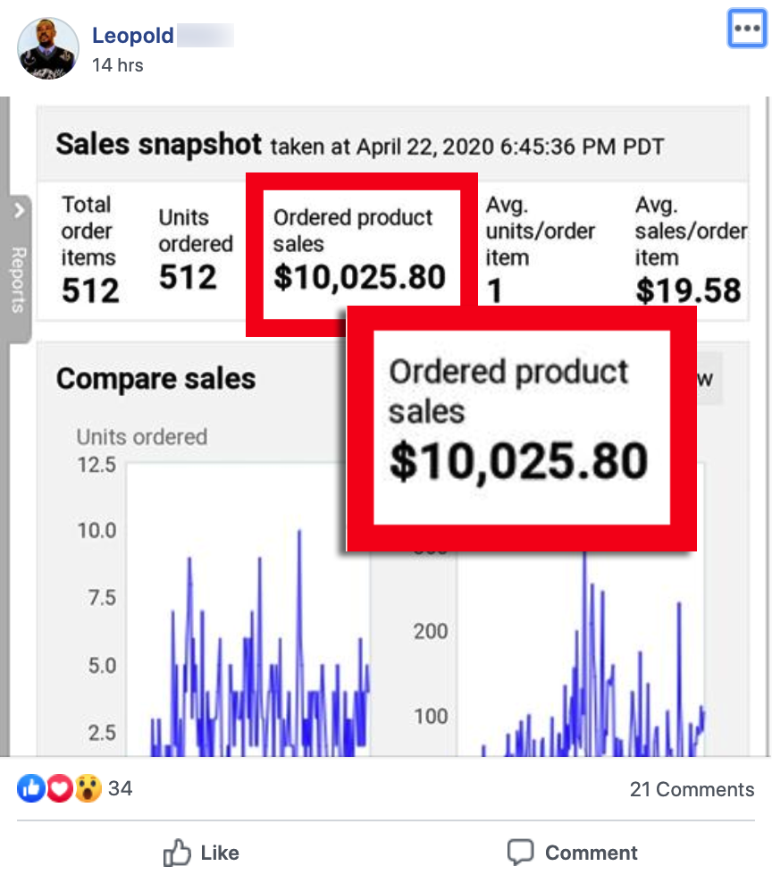Click the Sales snapshot heading
The height and width of the screenshot is (883, 772).
[x=158, y=145]
